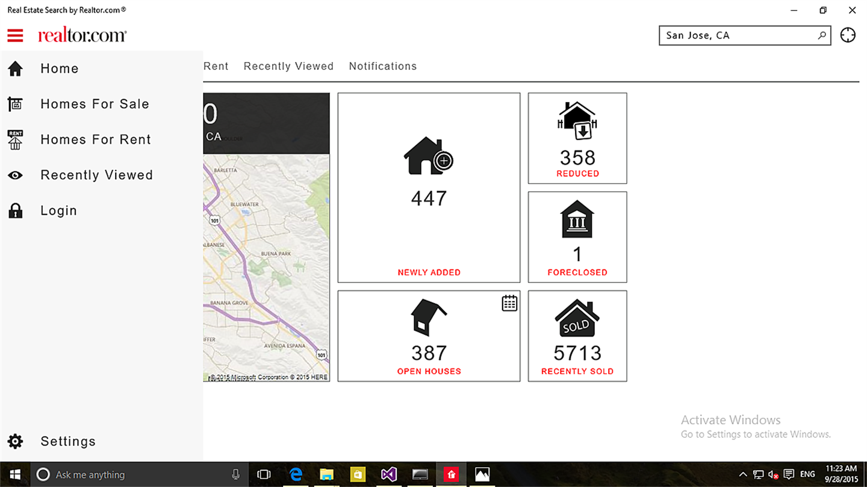Screen dimensions: 867x487
Task: Open the Login sidebar item
Action: (101, 210)
